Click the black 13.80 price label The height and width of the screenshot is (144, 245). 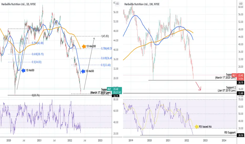pos(241,93)
